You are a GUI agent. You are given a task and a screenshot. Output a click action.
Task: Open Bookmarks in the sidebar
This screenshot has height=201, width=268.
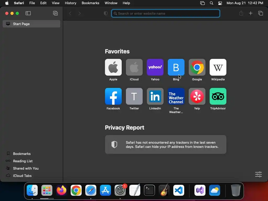click(x=22, y=154)
